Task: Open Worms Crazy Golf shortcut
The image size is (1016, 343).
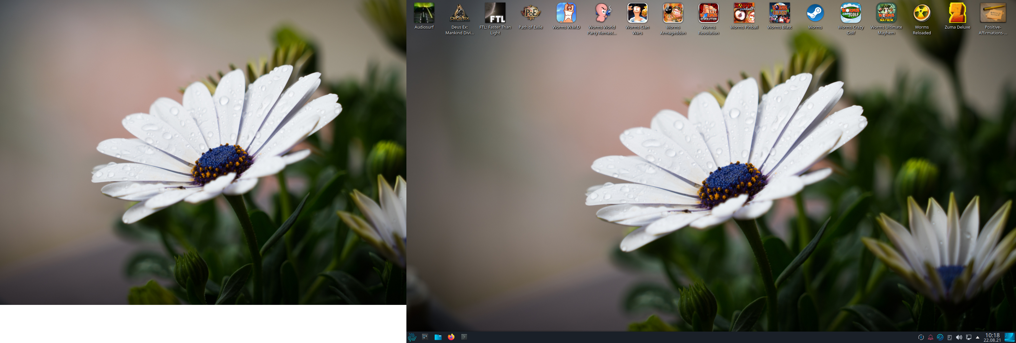Action: click(x=851, y=13)
